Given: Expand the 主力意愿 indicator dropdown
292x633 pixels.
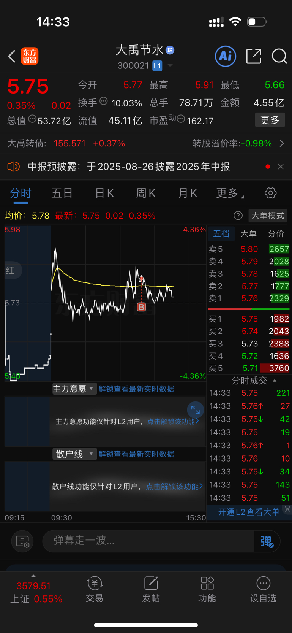Looking at the screenshot, I should (74, 389).
